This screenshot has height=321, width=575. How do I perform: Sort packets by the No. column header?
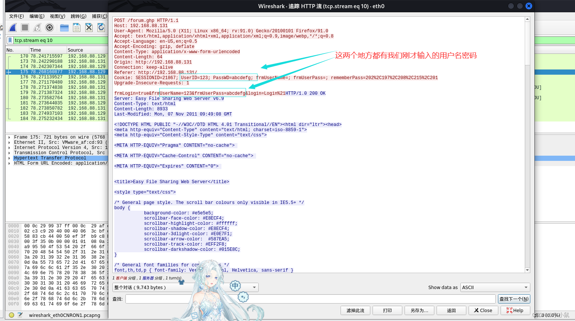17,50
